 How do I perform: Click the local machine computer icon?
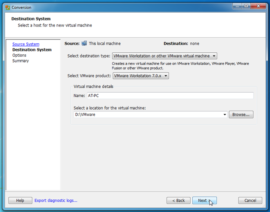84,43
